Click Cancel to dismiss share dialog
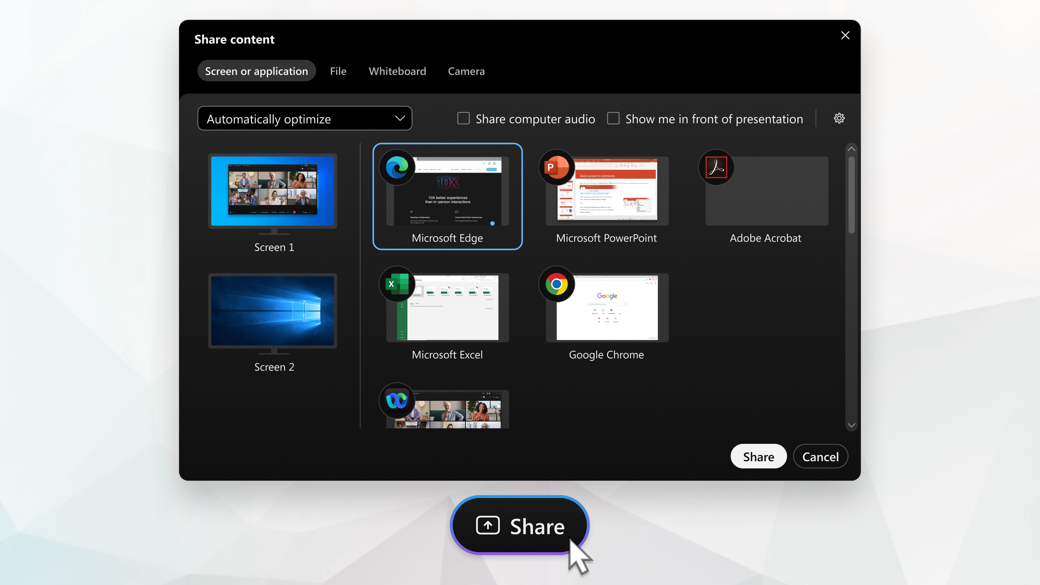 click(820, 456)
